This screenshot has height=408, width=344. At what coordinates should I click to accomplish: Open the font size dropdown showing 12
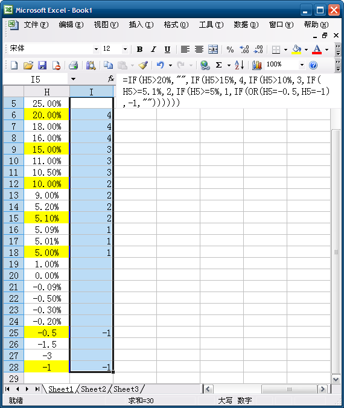click(125, 49)
